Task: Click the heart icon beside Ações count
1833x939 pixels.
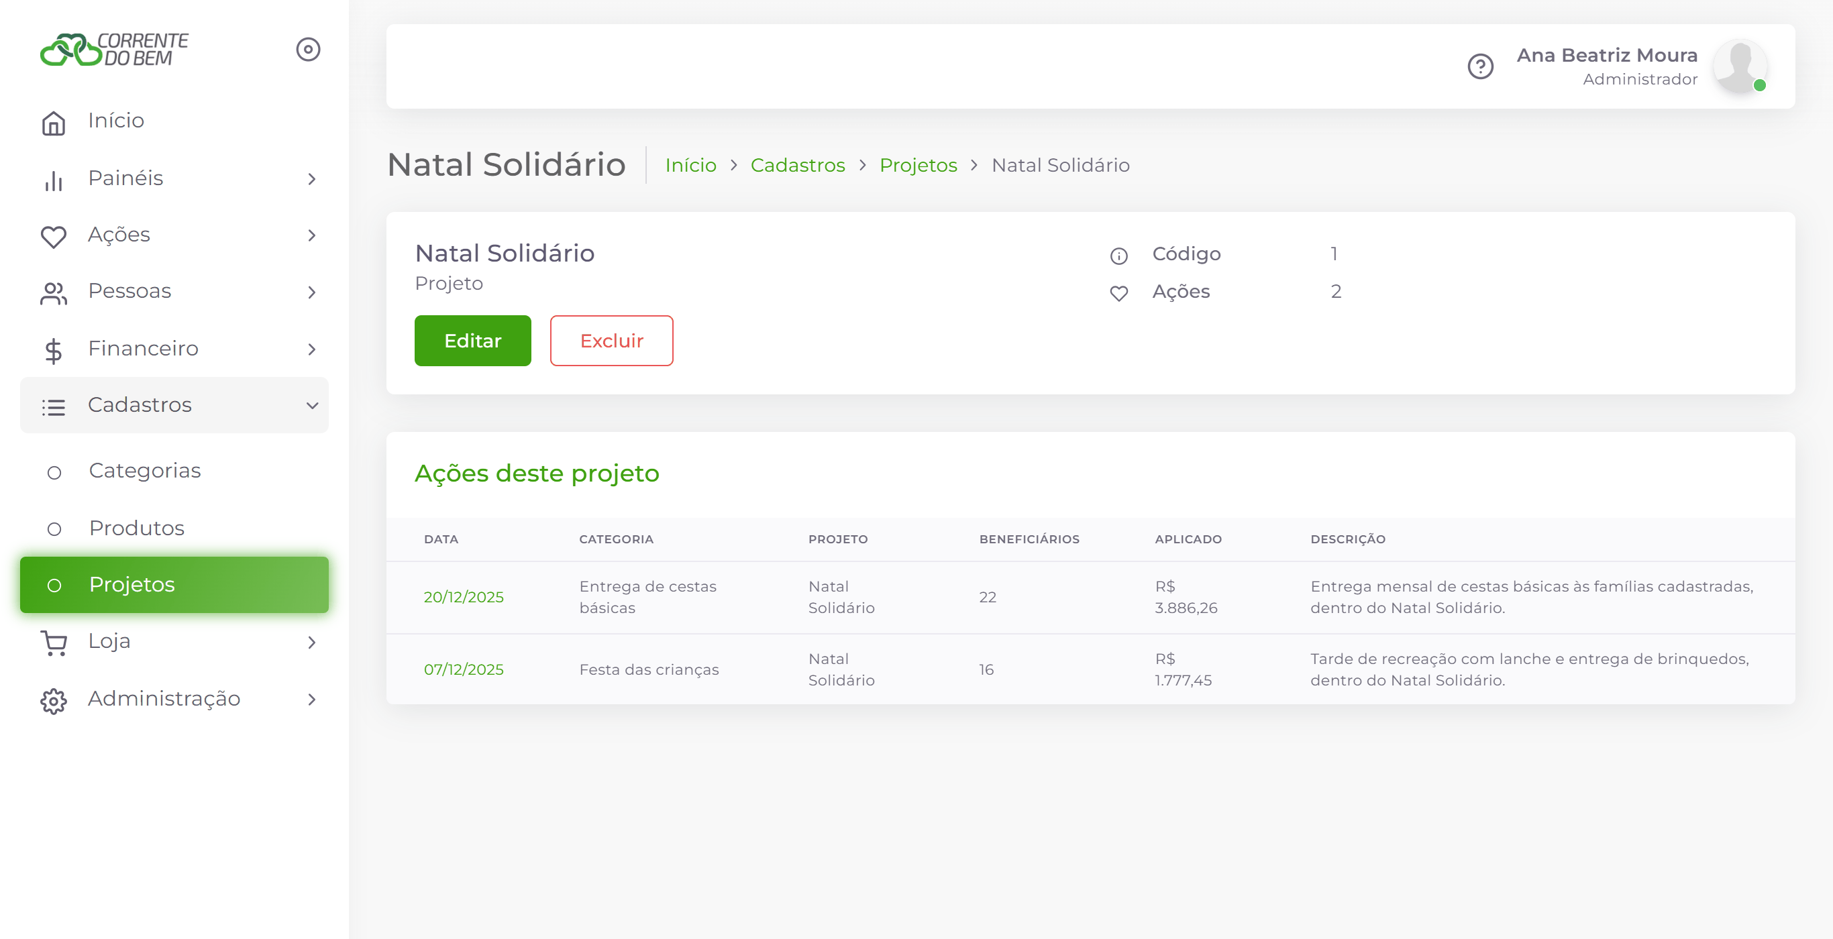Action: (x=1118, y=293)
